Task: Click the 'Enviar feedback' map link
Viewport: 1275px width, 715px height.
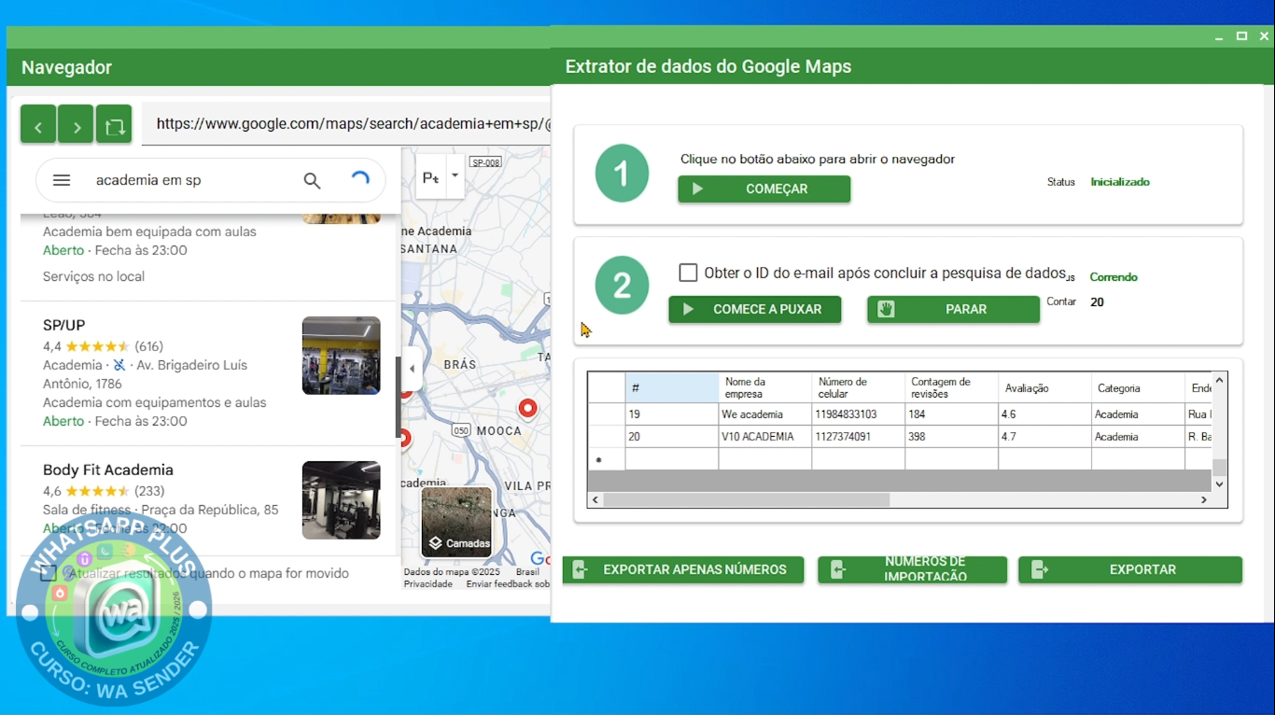Action: [x=508, y=584]
